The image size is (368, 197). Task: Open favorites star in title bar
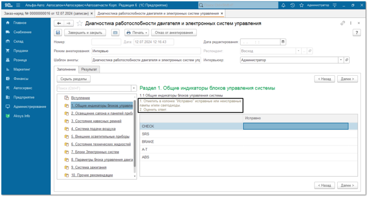coord(302,5)
